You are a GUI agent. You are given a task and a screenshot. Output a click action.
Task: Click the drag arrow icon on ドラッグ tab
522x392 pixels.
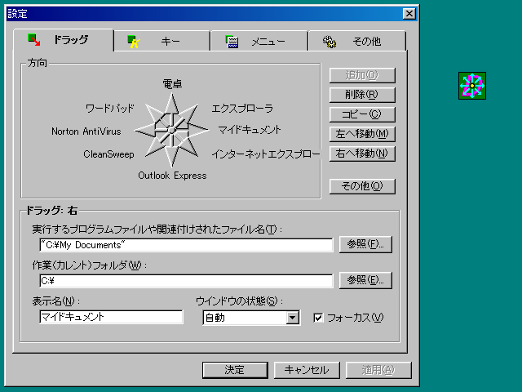pos(33,40)
